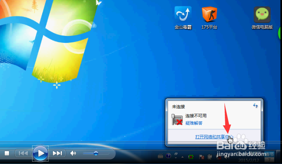Open the language bar options down arrow
Image resolution: width=282 pixels, height=164 pixels.
176,158
